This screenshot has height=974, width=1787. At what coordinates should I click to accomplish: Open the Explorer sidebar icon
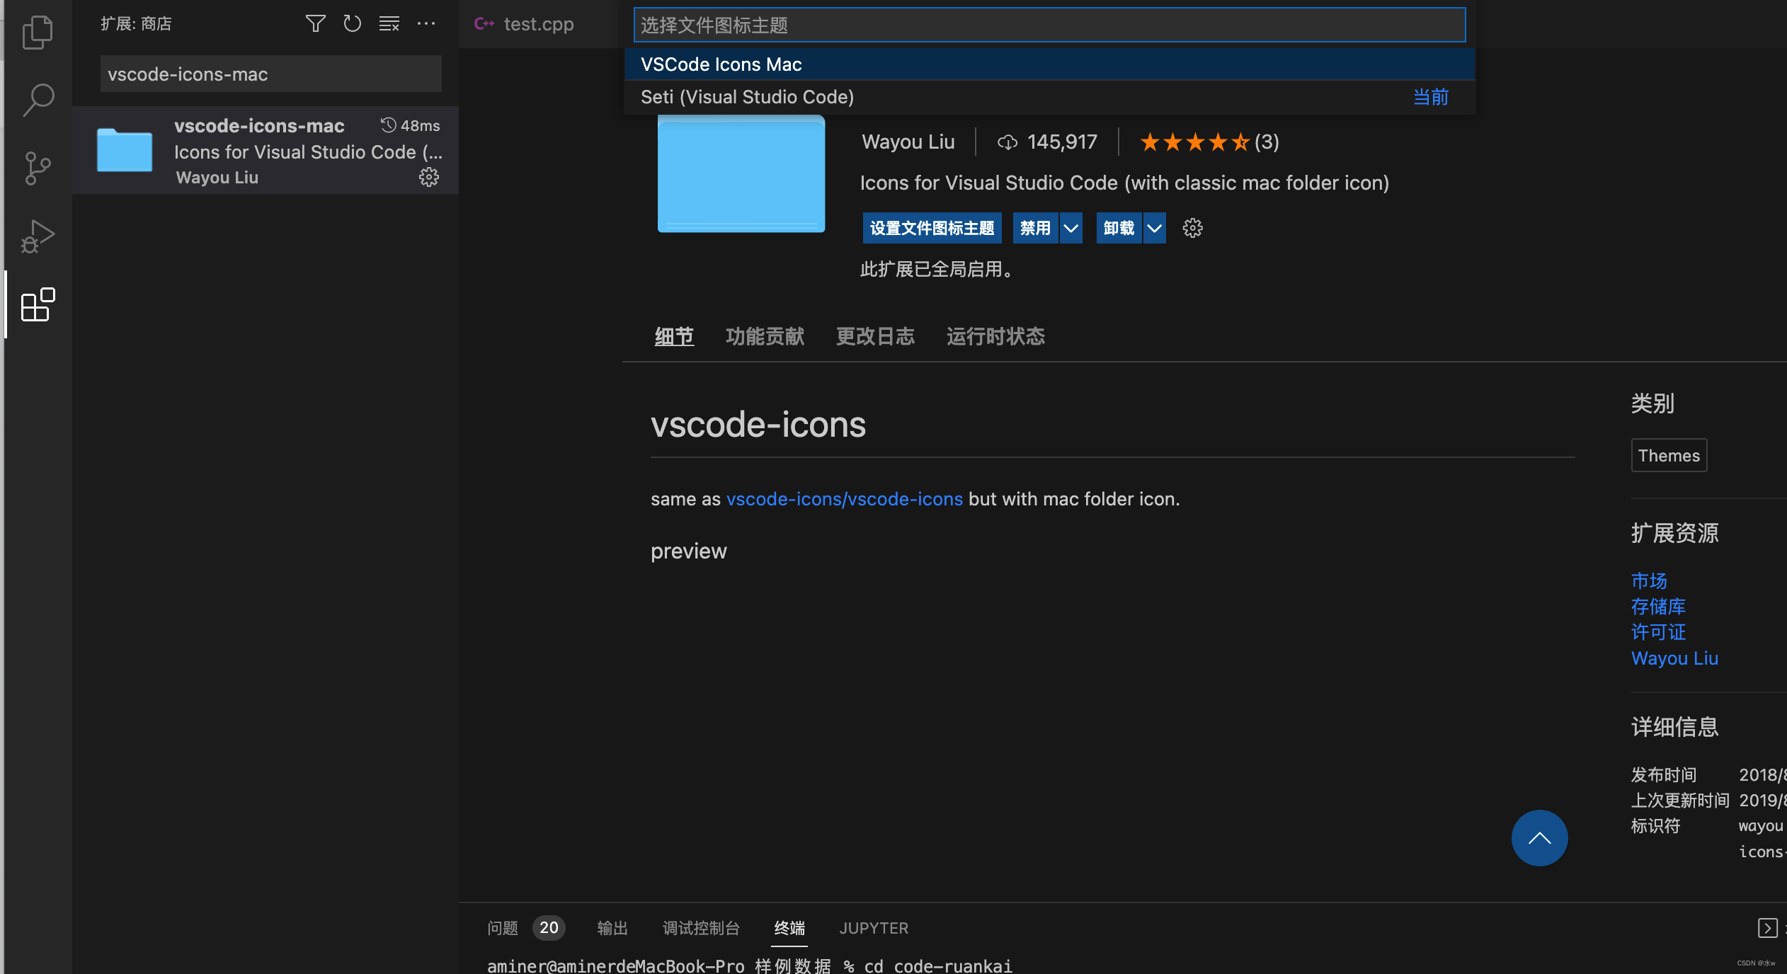tap(37, 31)
